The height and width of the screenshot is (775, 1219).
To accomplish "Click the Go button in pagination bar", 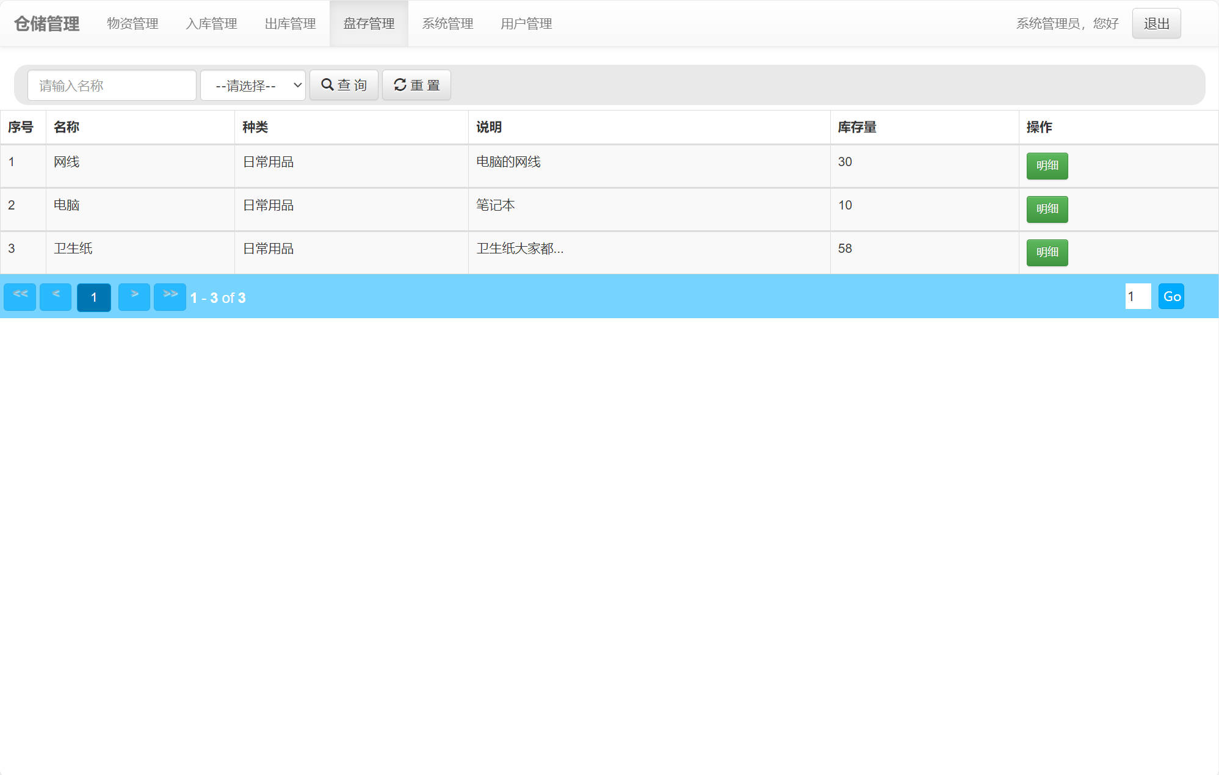I will tap(1171, 296).
